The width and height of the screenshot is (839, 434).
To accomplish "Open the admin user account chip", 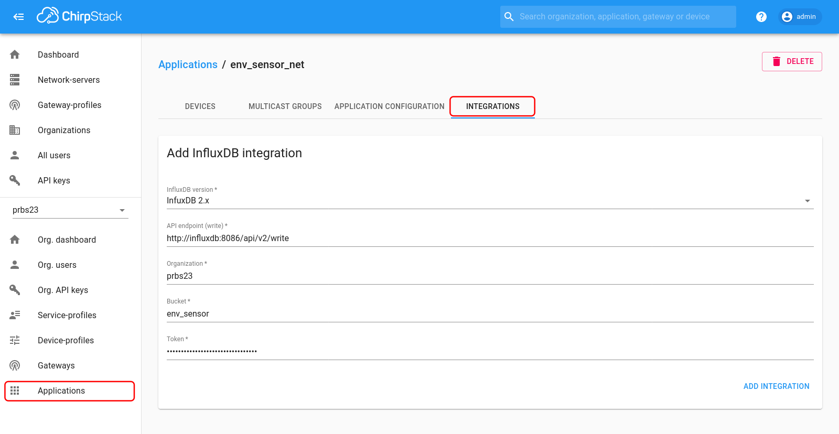I will (x=799, y=17).
